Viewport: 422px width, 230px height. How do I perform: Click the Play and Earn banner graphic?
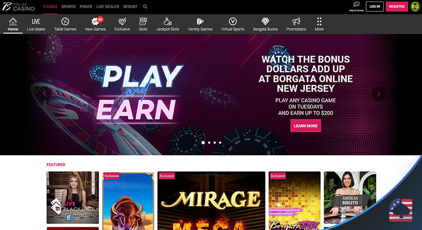point(139,94)
